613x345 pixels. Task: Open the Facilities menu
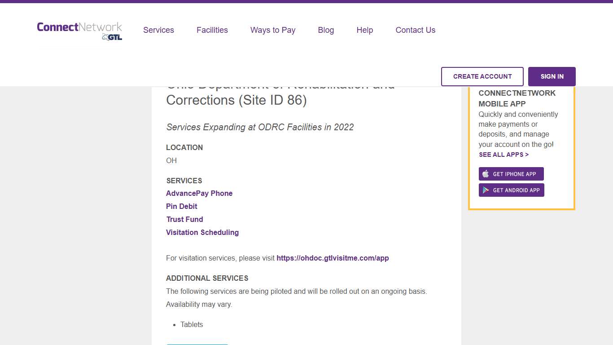212,30
